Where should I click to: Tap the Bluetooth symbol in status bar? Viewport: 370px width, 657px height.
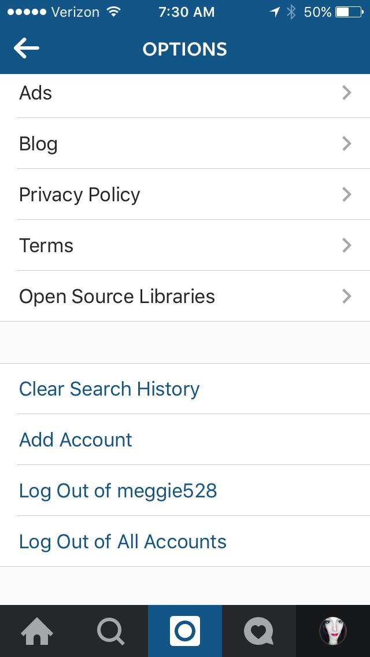pyautogui.click(x=290, y=11)
